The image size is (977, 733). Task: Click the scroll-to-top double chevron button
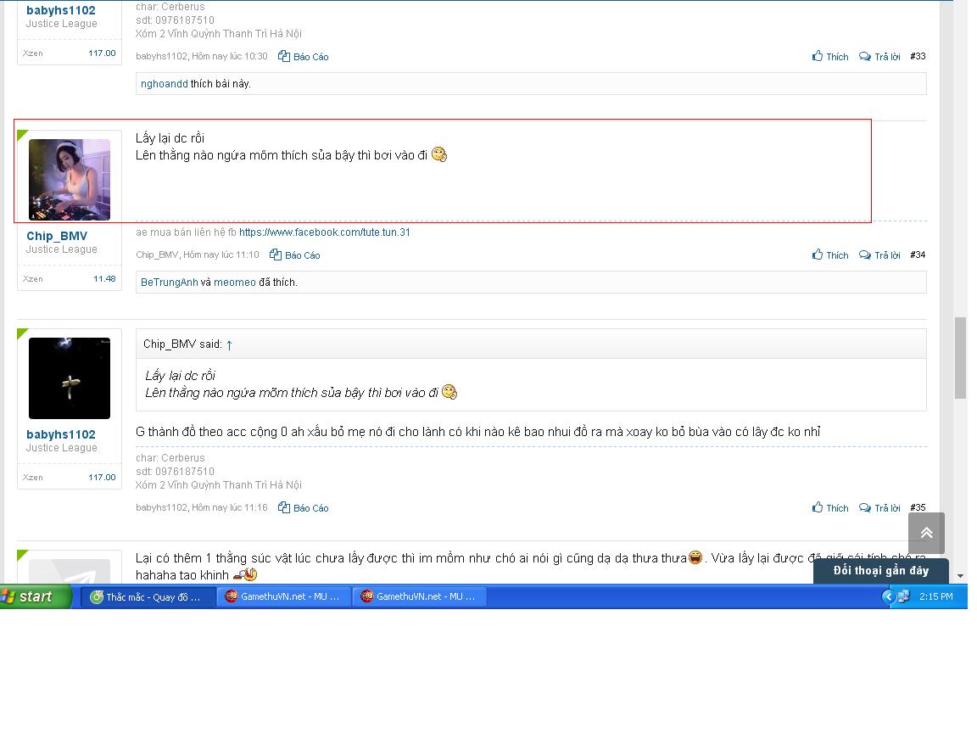(x=926, y=533)
